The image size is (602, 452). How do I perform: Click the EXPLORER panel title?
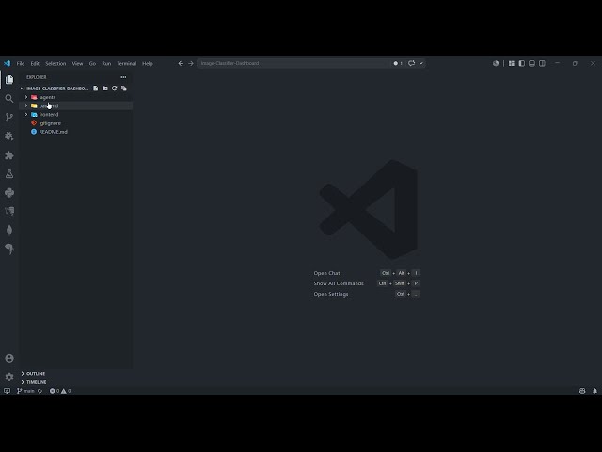coord(37,77)
